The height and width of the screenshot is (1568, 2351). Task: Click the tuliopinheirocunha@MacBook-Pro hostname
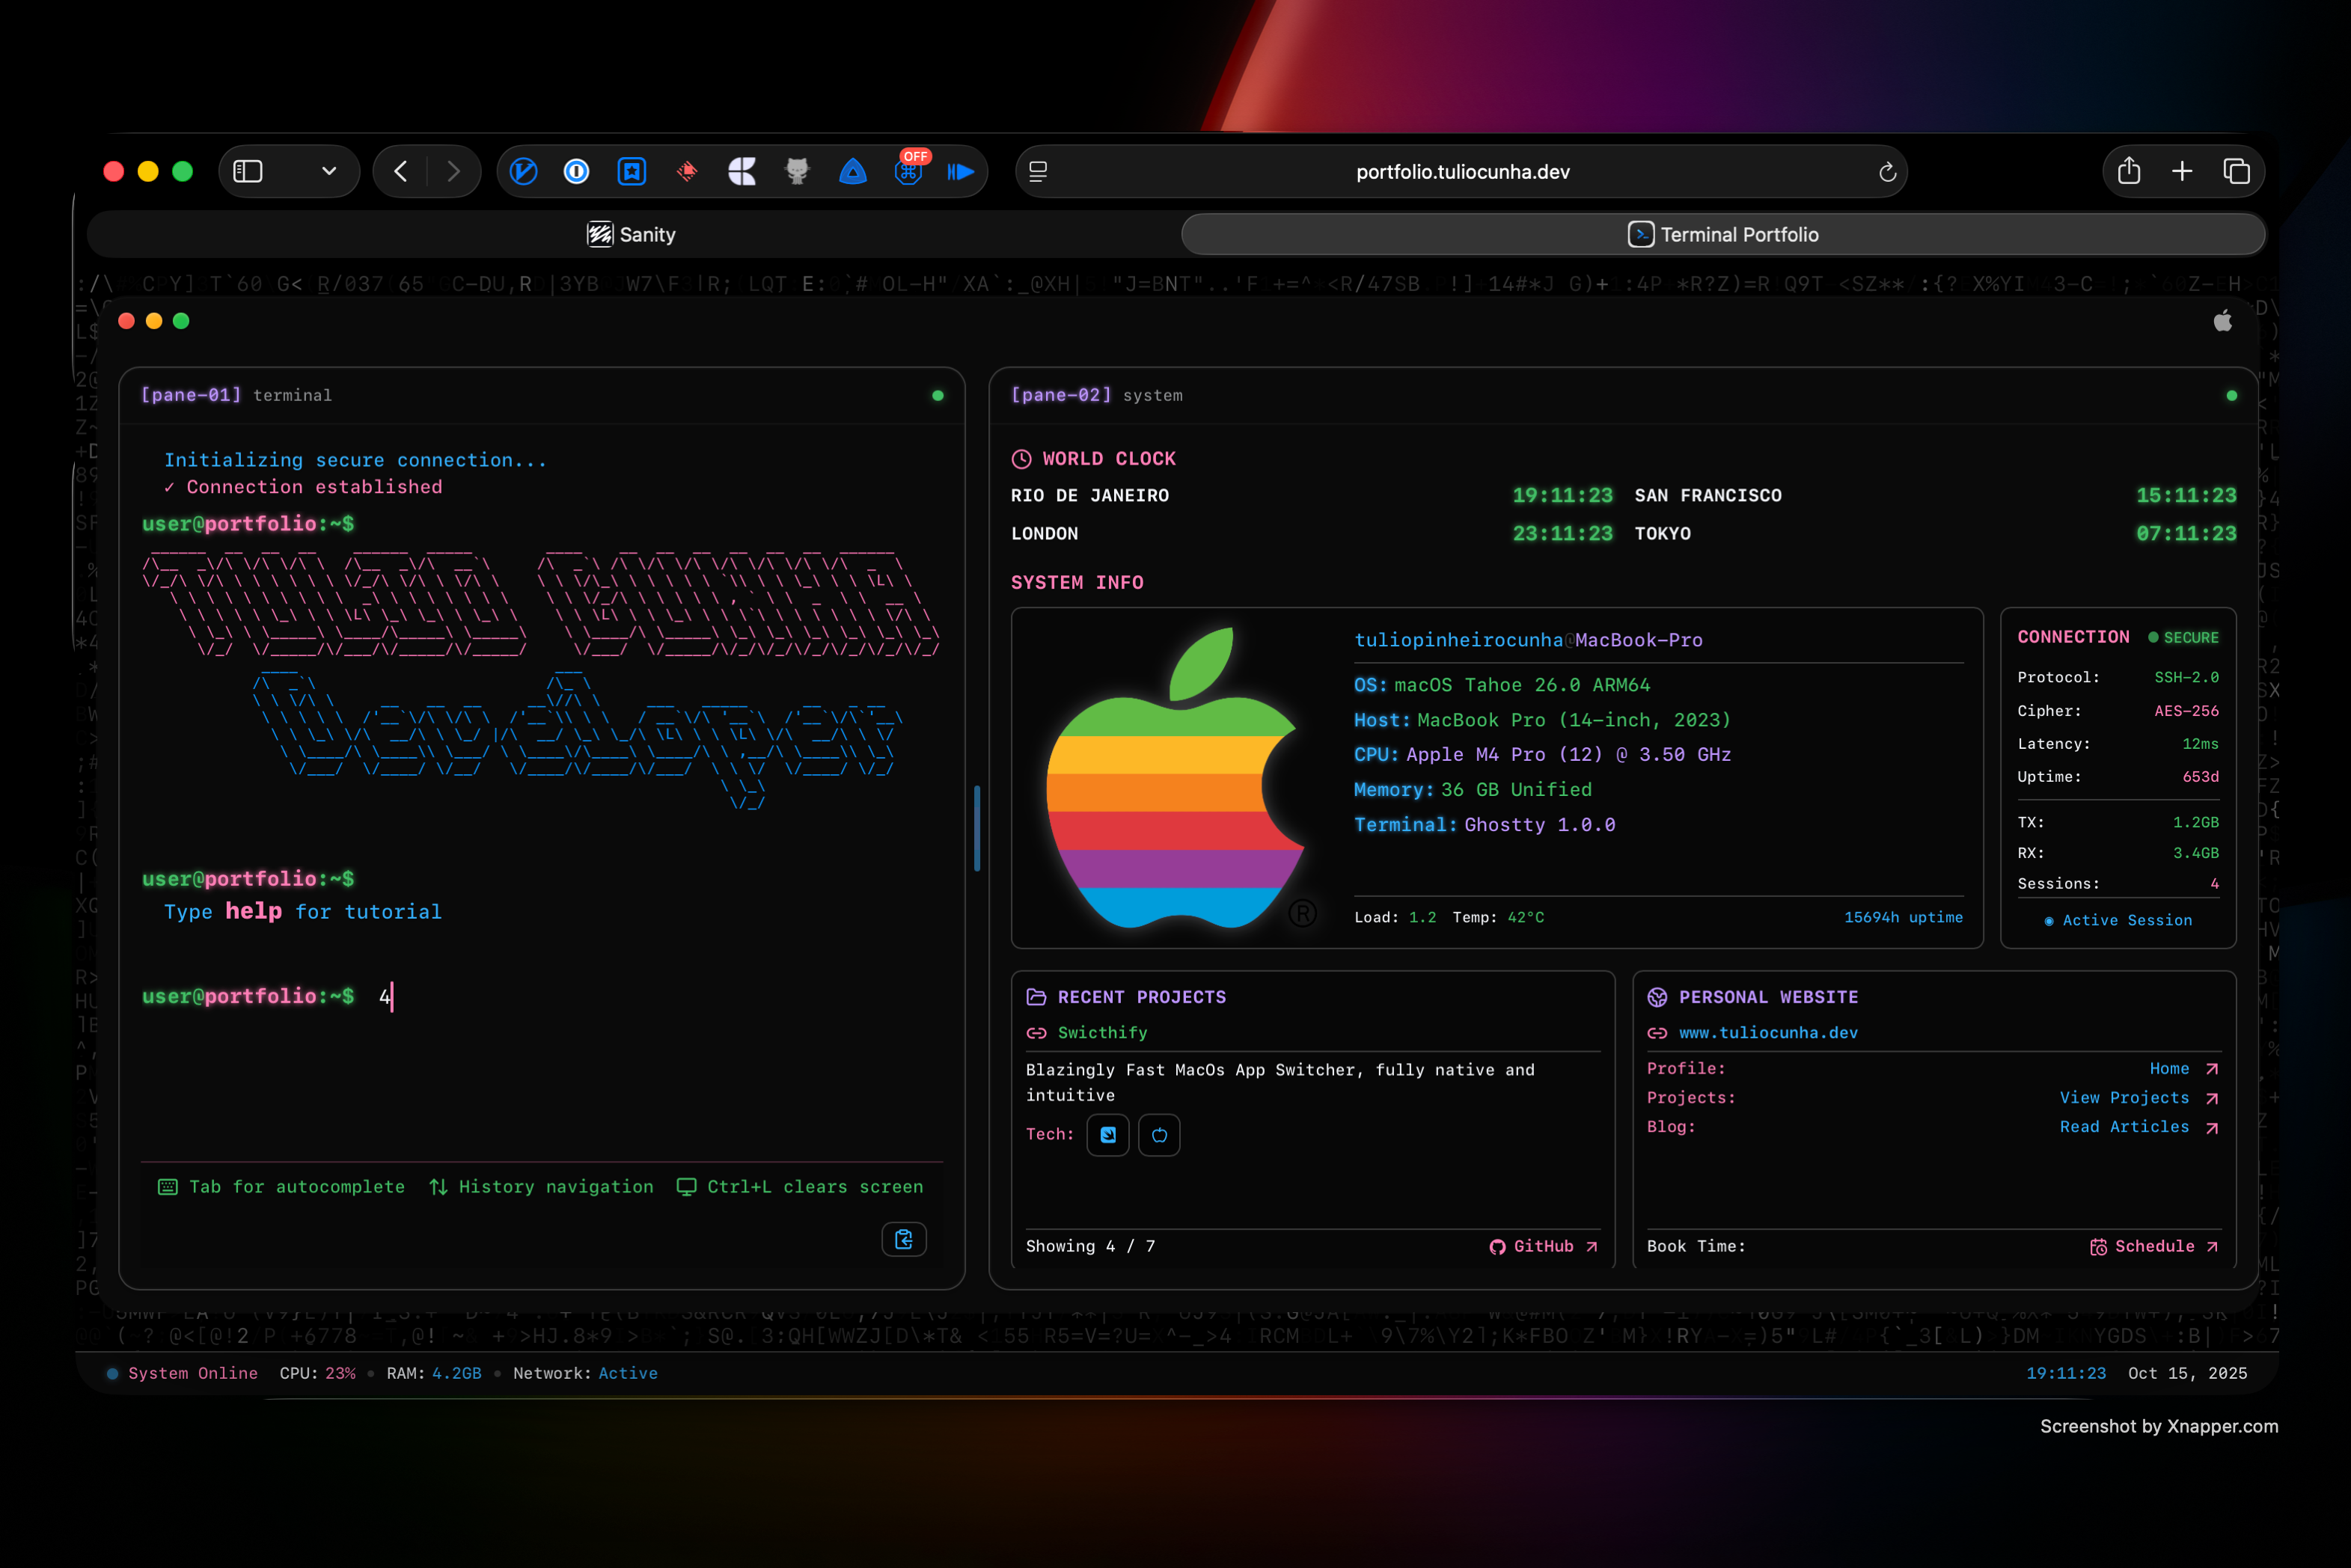(x=1528, y=640)
